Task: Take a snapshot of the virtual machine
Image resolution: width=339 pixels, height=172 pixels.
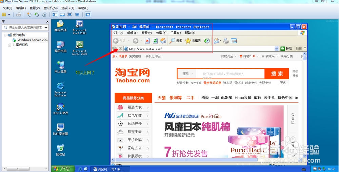Action: click(x=29, y=15)
